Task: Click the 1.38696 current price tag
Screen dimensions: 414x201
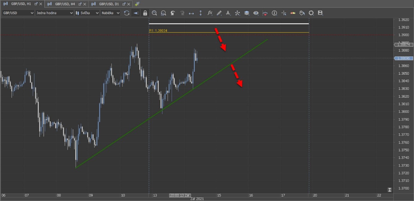Action: 404,58
